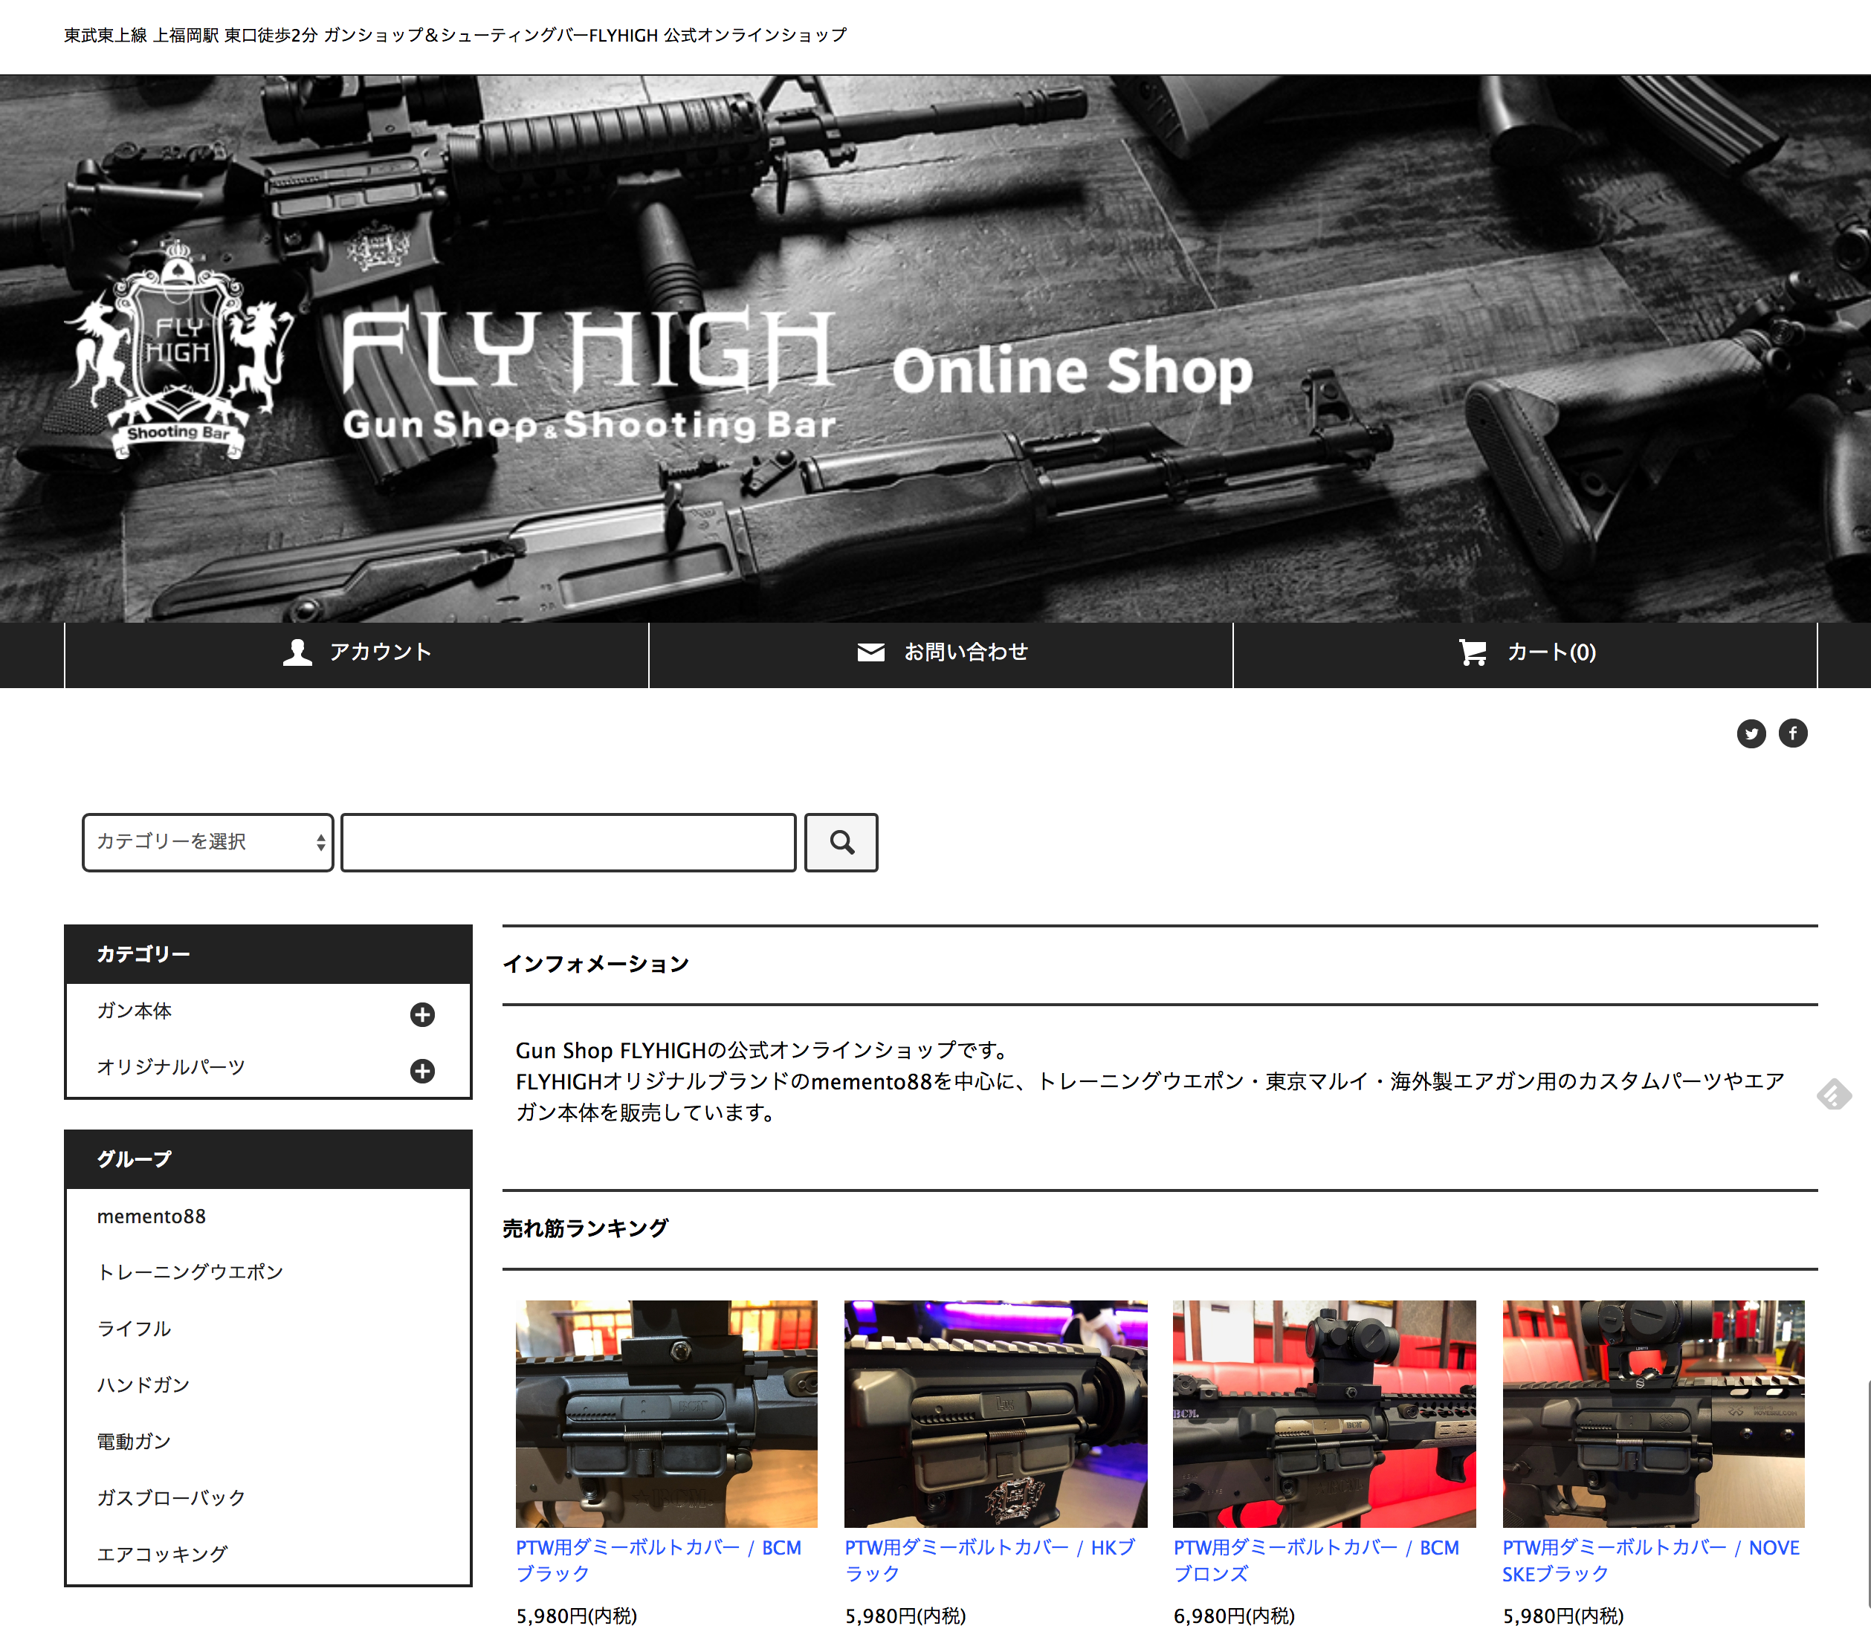Click the shopping cart icon

[1472, 652]
